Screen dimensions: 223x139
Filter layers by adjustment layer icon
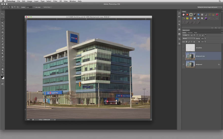(194, 35)
